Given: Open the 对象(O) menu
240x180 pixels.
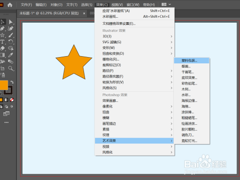Looking at the screenshot, I should coord(57,5).
